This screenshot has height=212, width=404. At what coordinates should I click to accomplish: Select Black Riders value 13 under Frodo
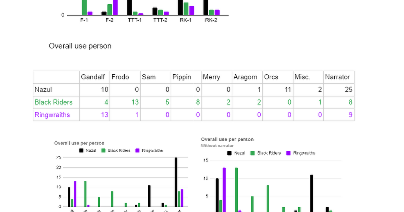(125, 102)
